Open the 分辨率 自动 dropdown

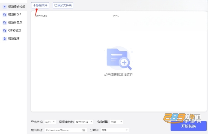pos(115,130)
